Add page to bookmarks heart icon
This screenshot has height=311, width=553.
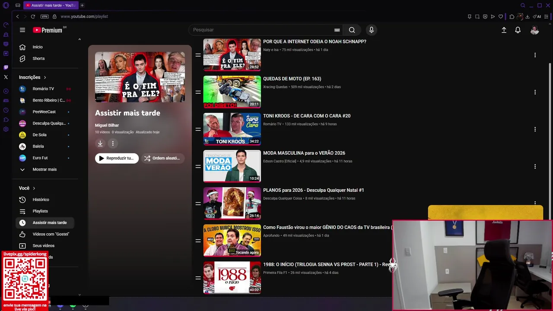click(x=501, y=16)
